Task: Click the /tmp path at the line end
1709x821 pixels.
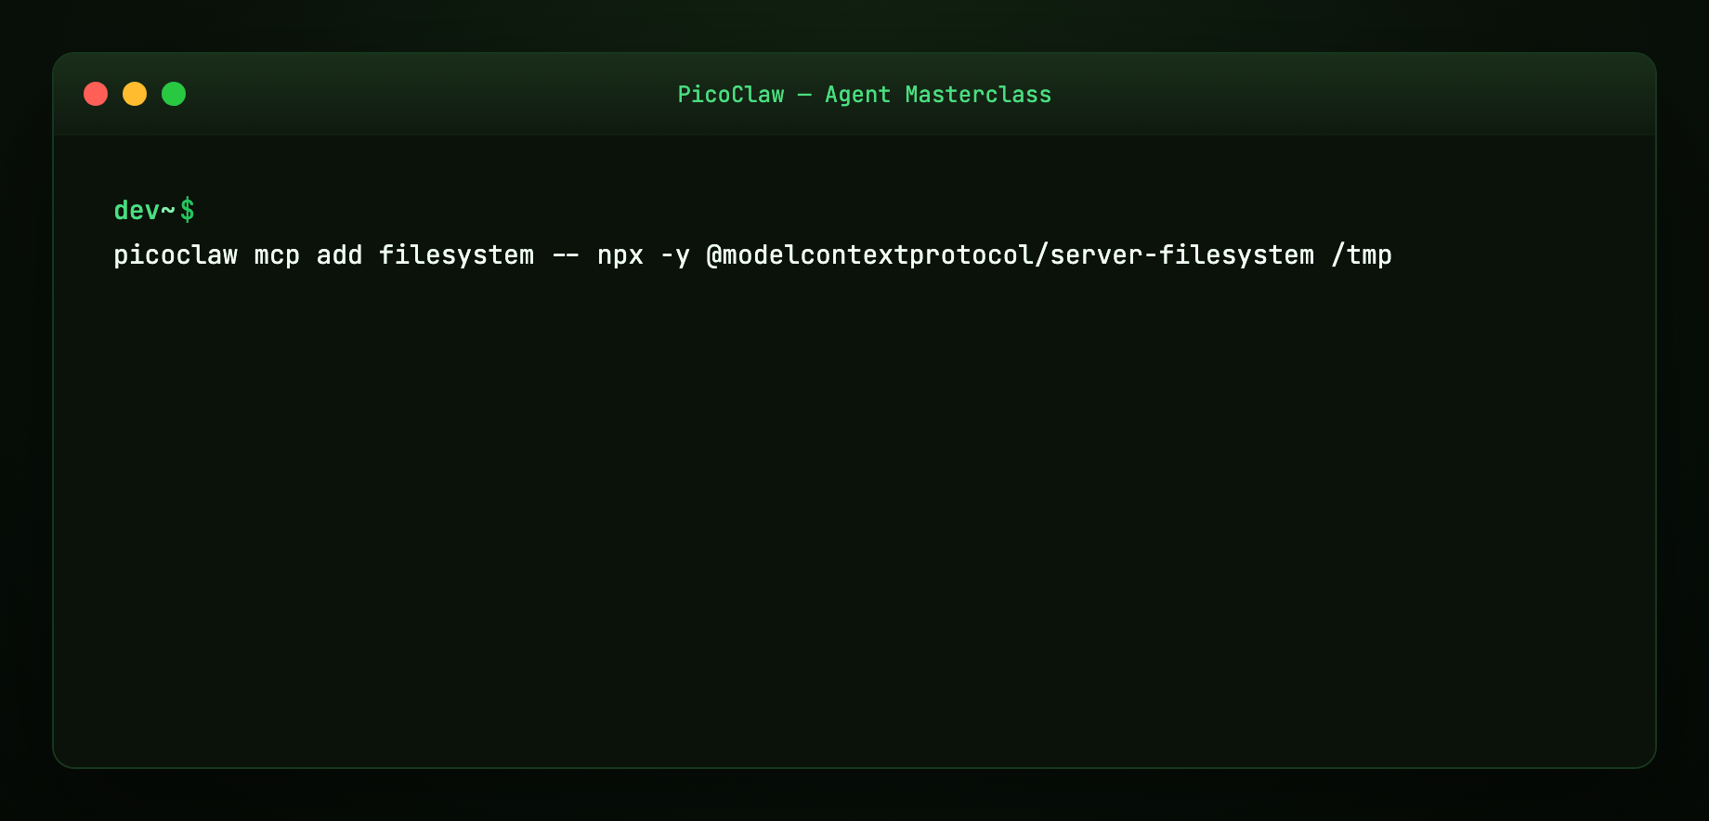Action: [1361, 255]
